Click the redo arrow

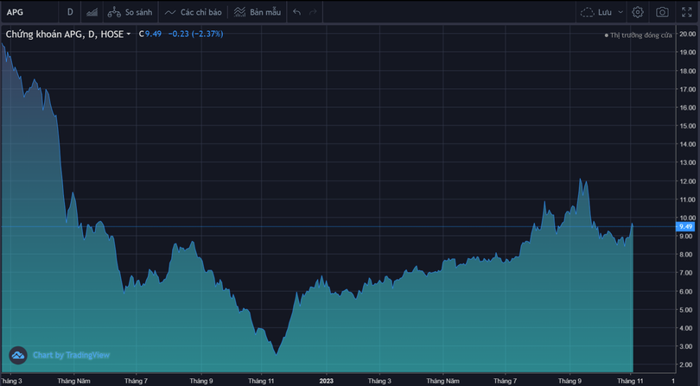[313, 12]
